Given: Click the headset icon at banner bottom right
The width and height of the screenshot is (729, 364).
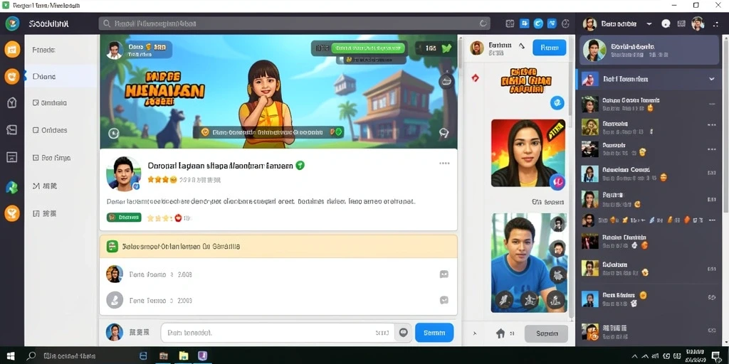Looking at the screenshot, I should coord(444,133).
